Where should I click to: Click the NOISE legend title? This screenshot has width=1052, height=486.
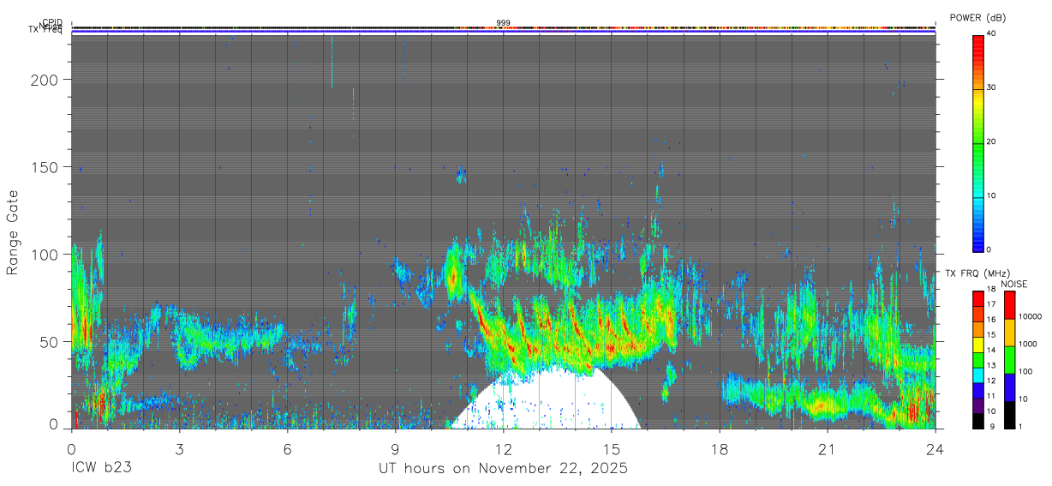tap(1013, 284)
